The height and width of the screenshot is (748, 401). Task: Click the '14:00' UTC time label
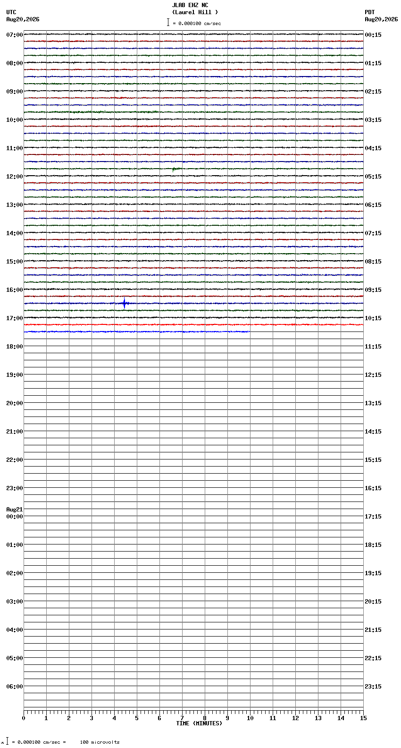coord(15,233)
